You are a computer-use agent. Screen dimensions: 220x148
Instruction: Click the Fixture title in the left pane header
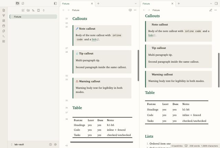pos(76,10)
